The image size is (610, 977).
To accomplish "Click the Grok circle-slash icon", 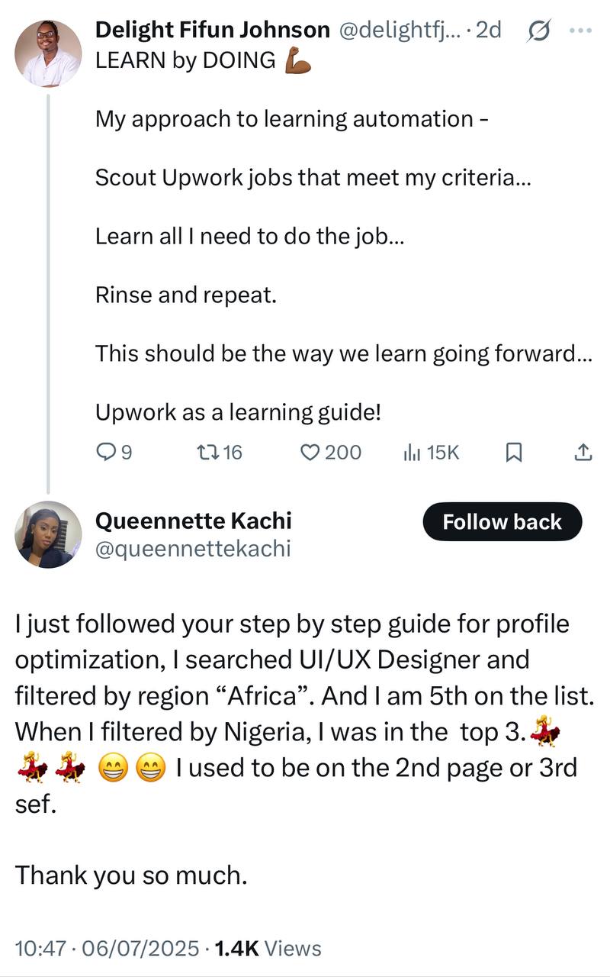I will tap(539, 31).
